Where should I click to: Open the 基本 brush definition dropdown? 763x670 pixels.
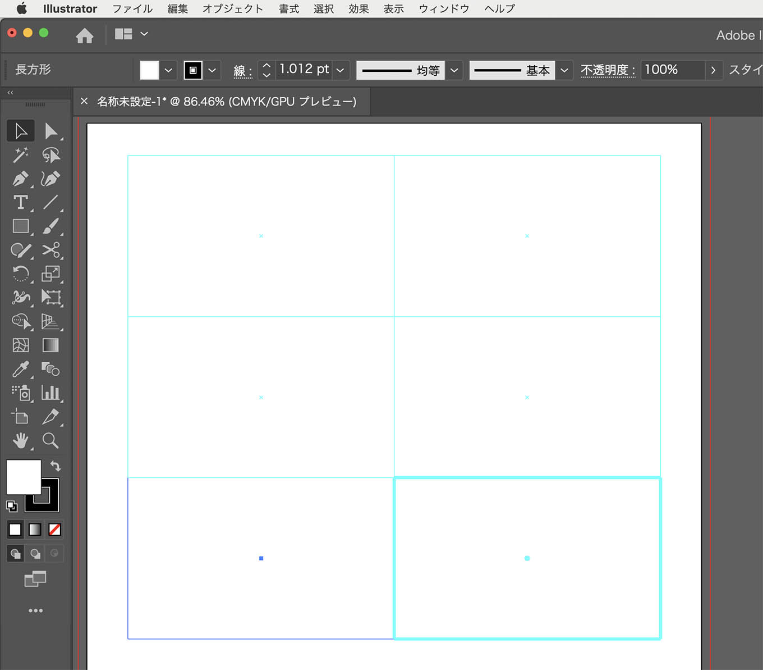[x=564, y=70]
